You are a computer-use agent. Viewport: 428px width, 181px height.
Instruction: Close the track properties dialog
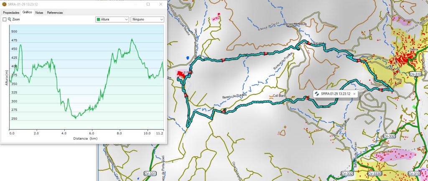(161, 4)
